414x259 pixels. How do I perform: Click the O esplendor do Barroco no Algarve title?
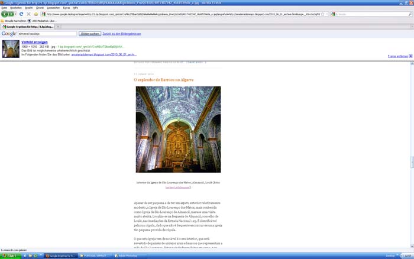(x=163, y=79)
